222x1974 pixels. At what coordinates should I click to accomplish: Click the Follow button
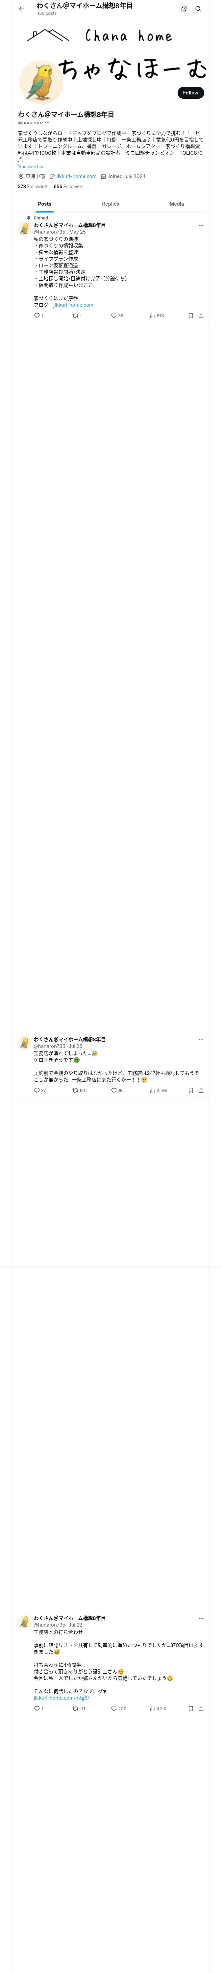click(x=191, y=93)
